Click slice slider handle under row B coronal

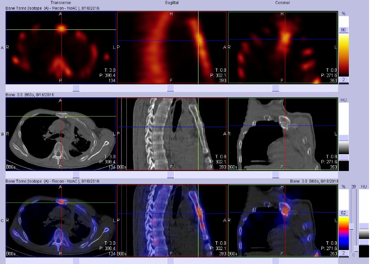(275, 174)
